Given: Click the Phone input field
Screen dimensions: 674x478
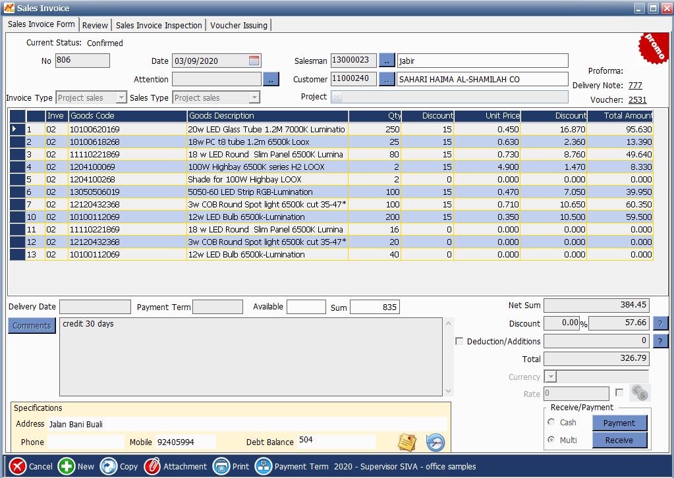Looking at the screenshot, I should (86, 442).
